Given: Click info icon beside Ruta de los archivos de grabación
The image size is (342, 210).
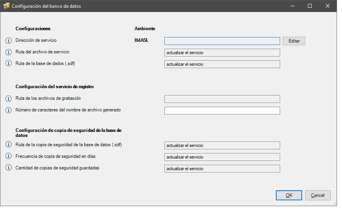Looking at the screenshot, I should (9, 99).
